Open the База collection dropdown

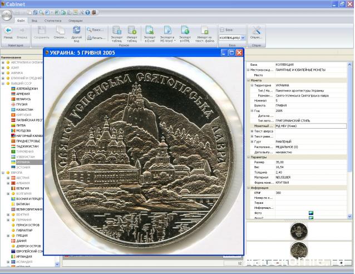point(243,37)
